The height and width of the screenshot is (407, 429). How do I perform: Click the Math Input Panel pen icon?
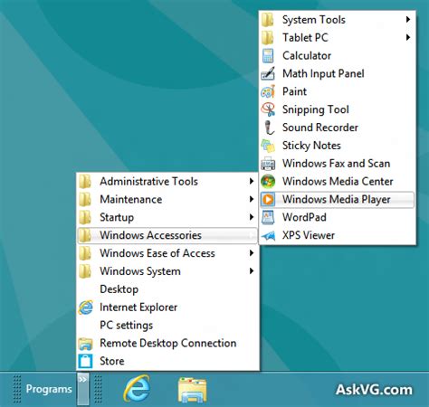pyautogui.click(x=268, y=73)
